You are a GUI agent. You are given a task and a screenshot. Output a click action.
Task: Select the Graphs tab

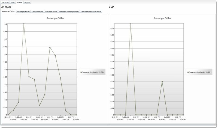click(19, 2)
